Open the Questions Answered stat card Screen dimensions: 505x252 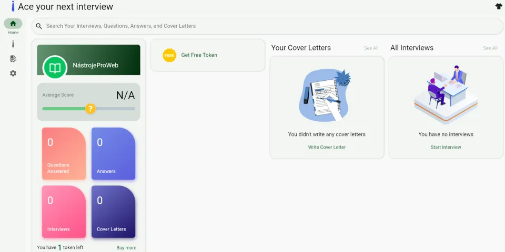pos(64,154)
